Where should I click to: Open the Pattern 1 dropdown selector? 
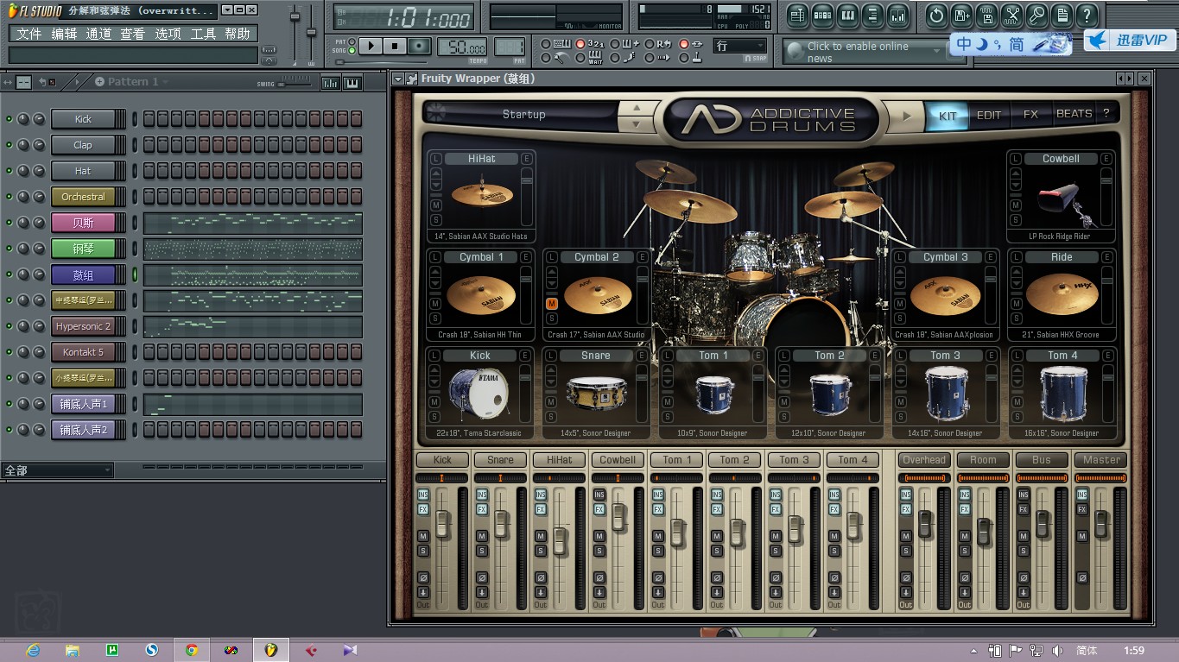[131, 81]
